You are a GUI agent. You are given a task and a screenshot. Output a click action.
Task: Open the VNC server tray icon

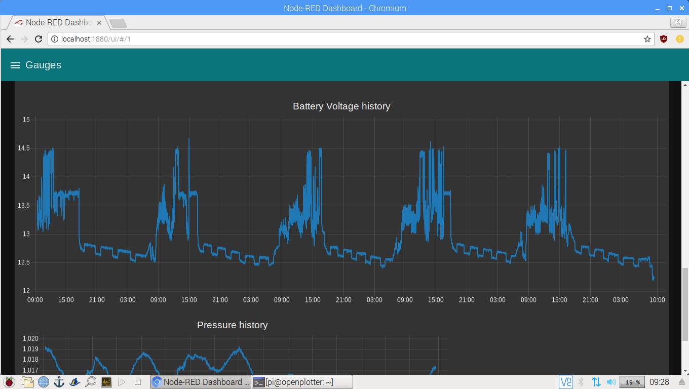pos(565,382)
